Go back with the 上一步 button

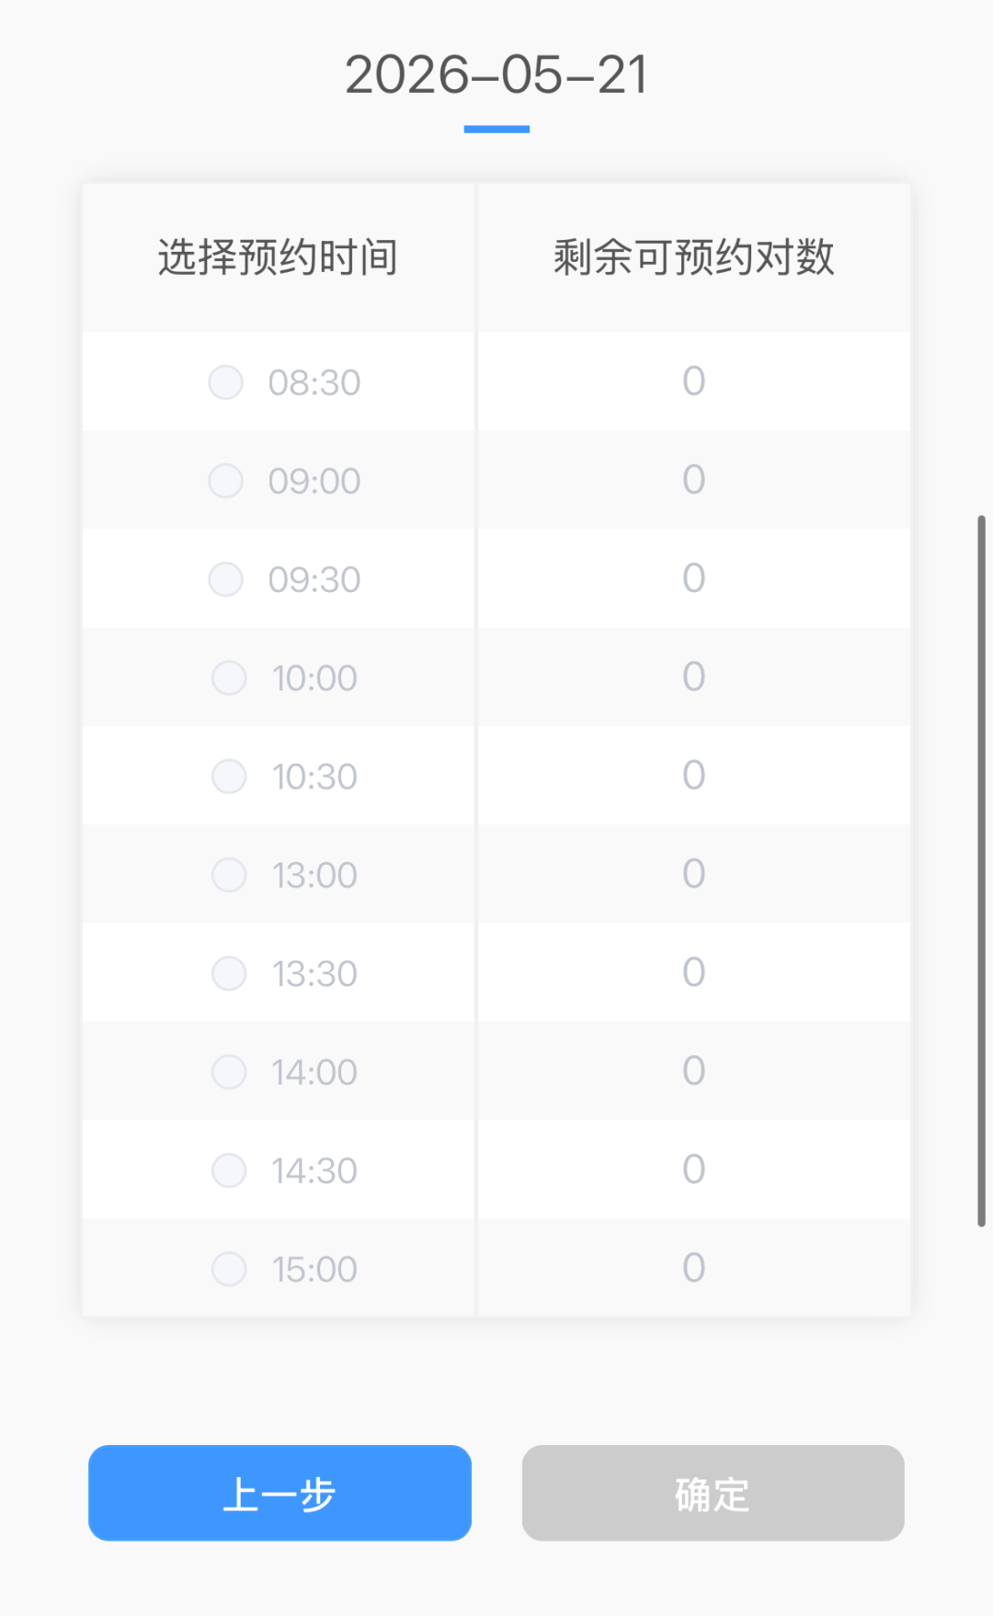[280, 1493]
